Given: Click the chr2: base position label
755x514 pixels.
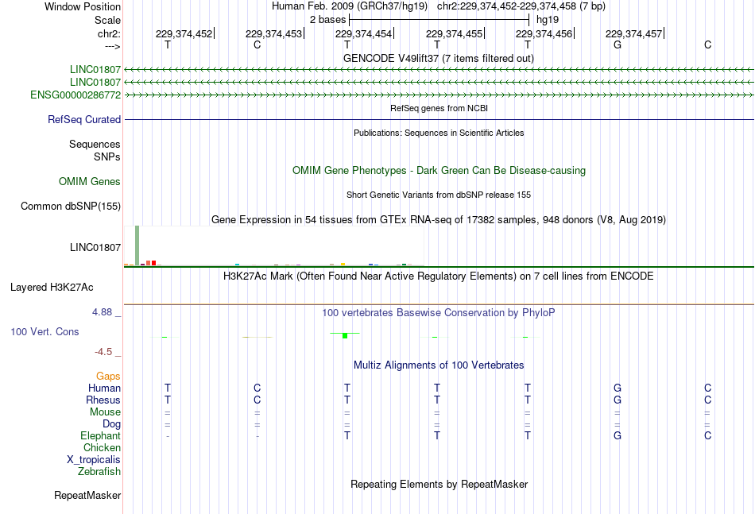Looking at the screenshot, I should tap(109, 33).
